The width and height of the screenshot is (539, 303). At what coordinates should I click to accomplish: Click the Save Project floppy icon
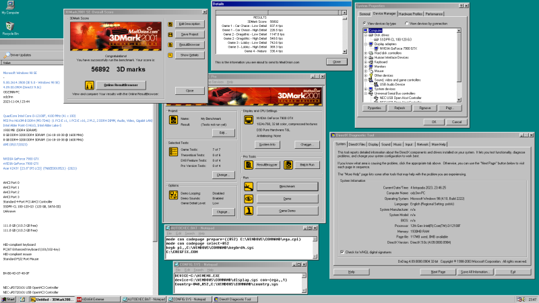click(x=170, y=34)
